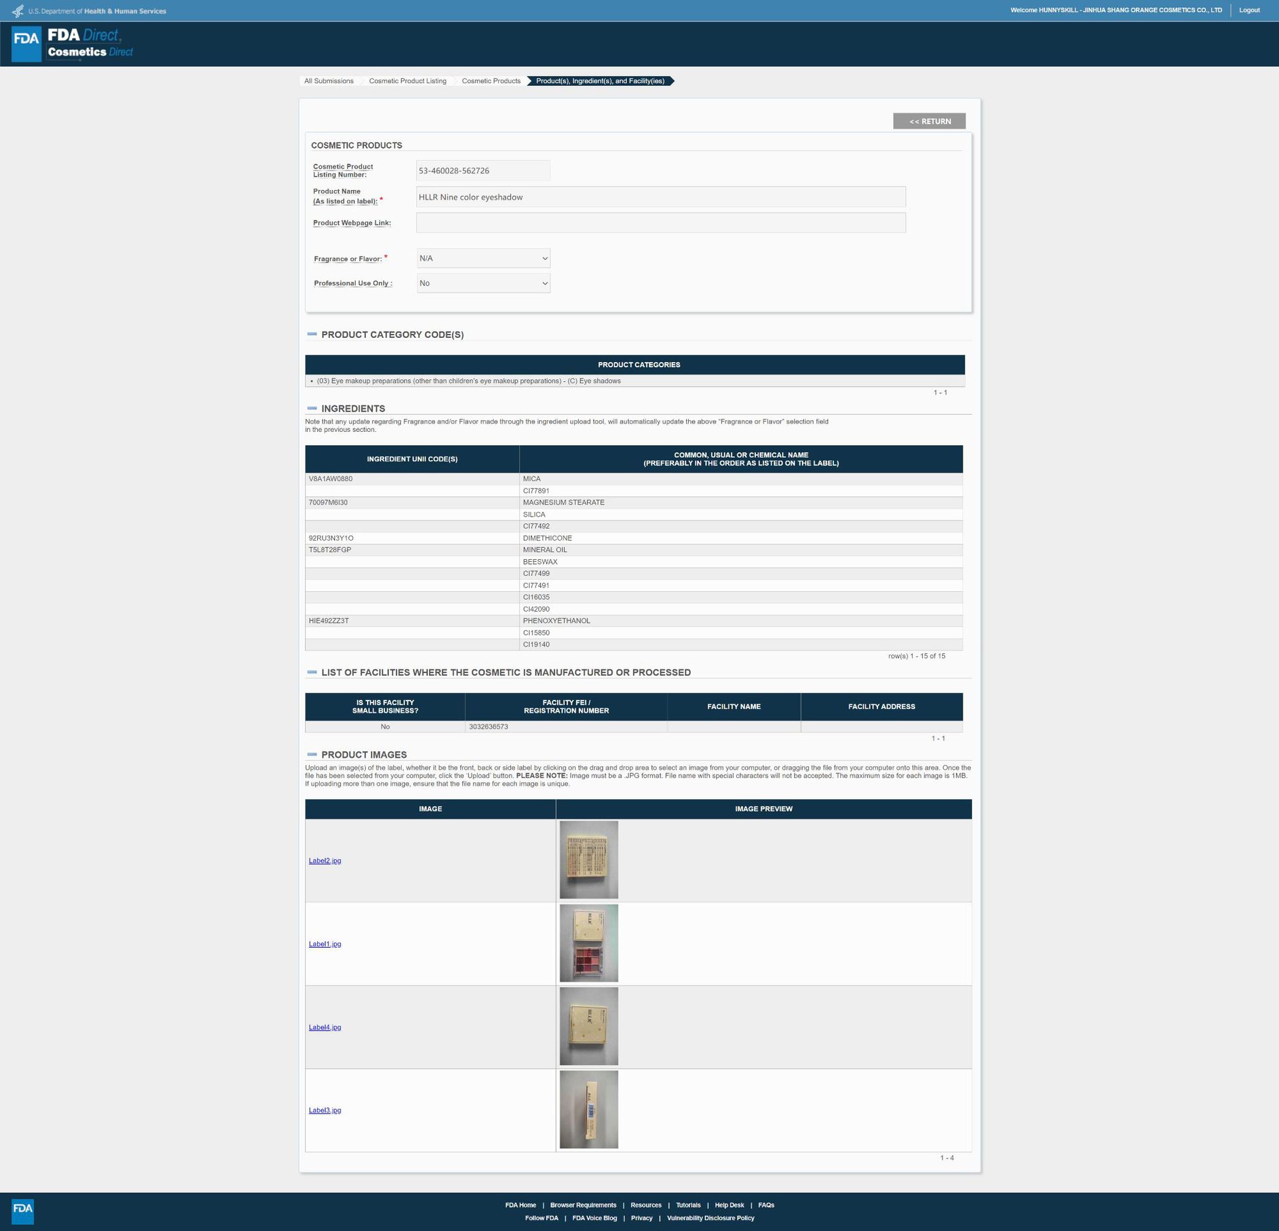Click the Label4.jpg image preview thumbnail
The width and height of the screenshot is (1279, 1231).
588,1026
